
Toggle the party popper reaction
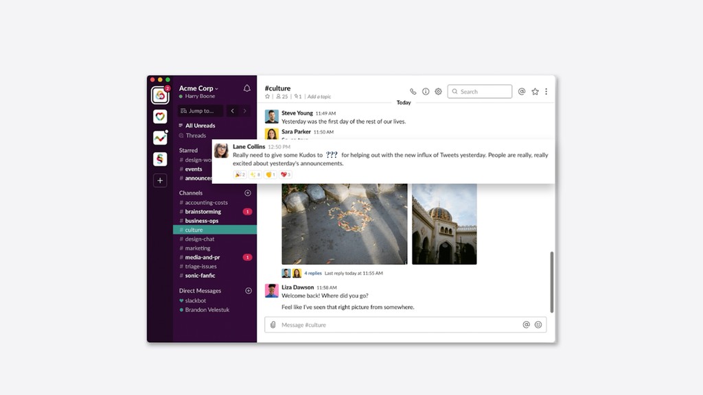(x=240, y=175)
